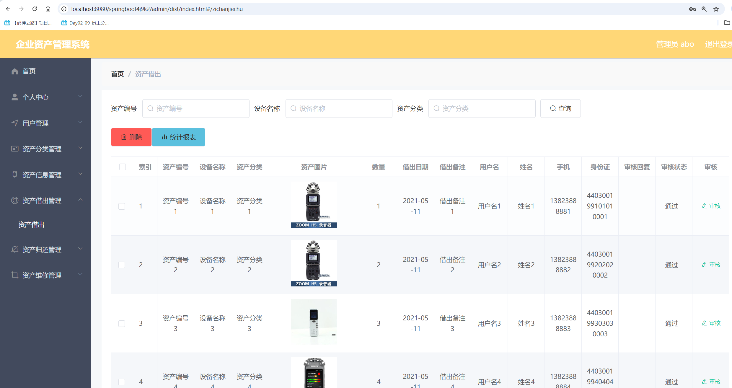
Task: Click the red 删除 delete button
Action: coord(131,137)
